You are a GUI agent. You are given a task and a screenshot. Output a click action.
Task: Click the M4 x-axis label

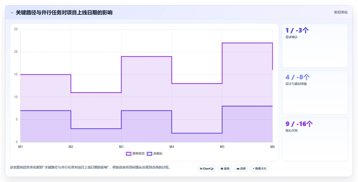click(172, 147)
